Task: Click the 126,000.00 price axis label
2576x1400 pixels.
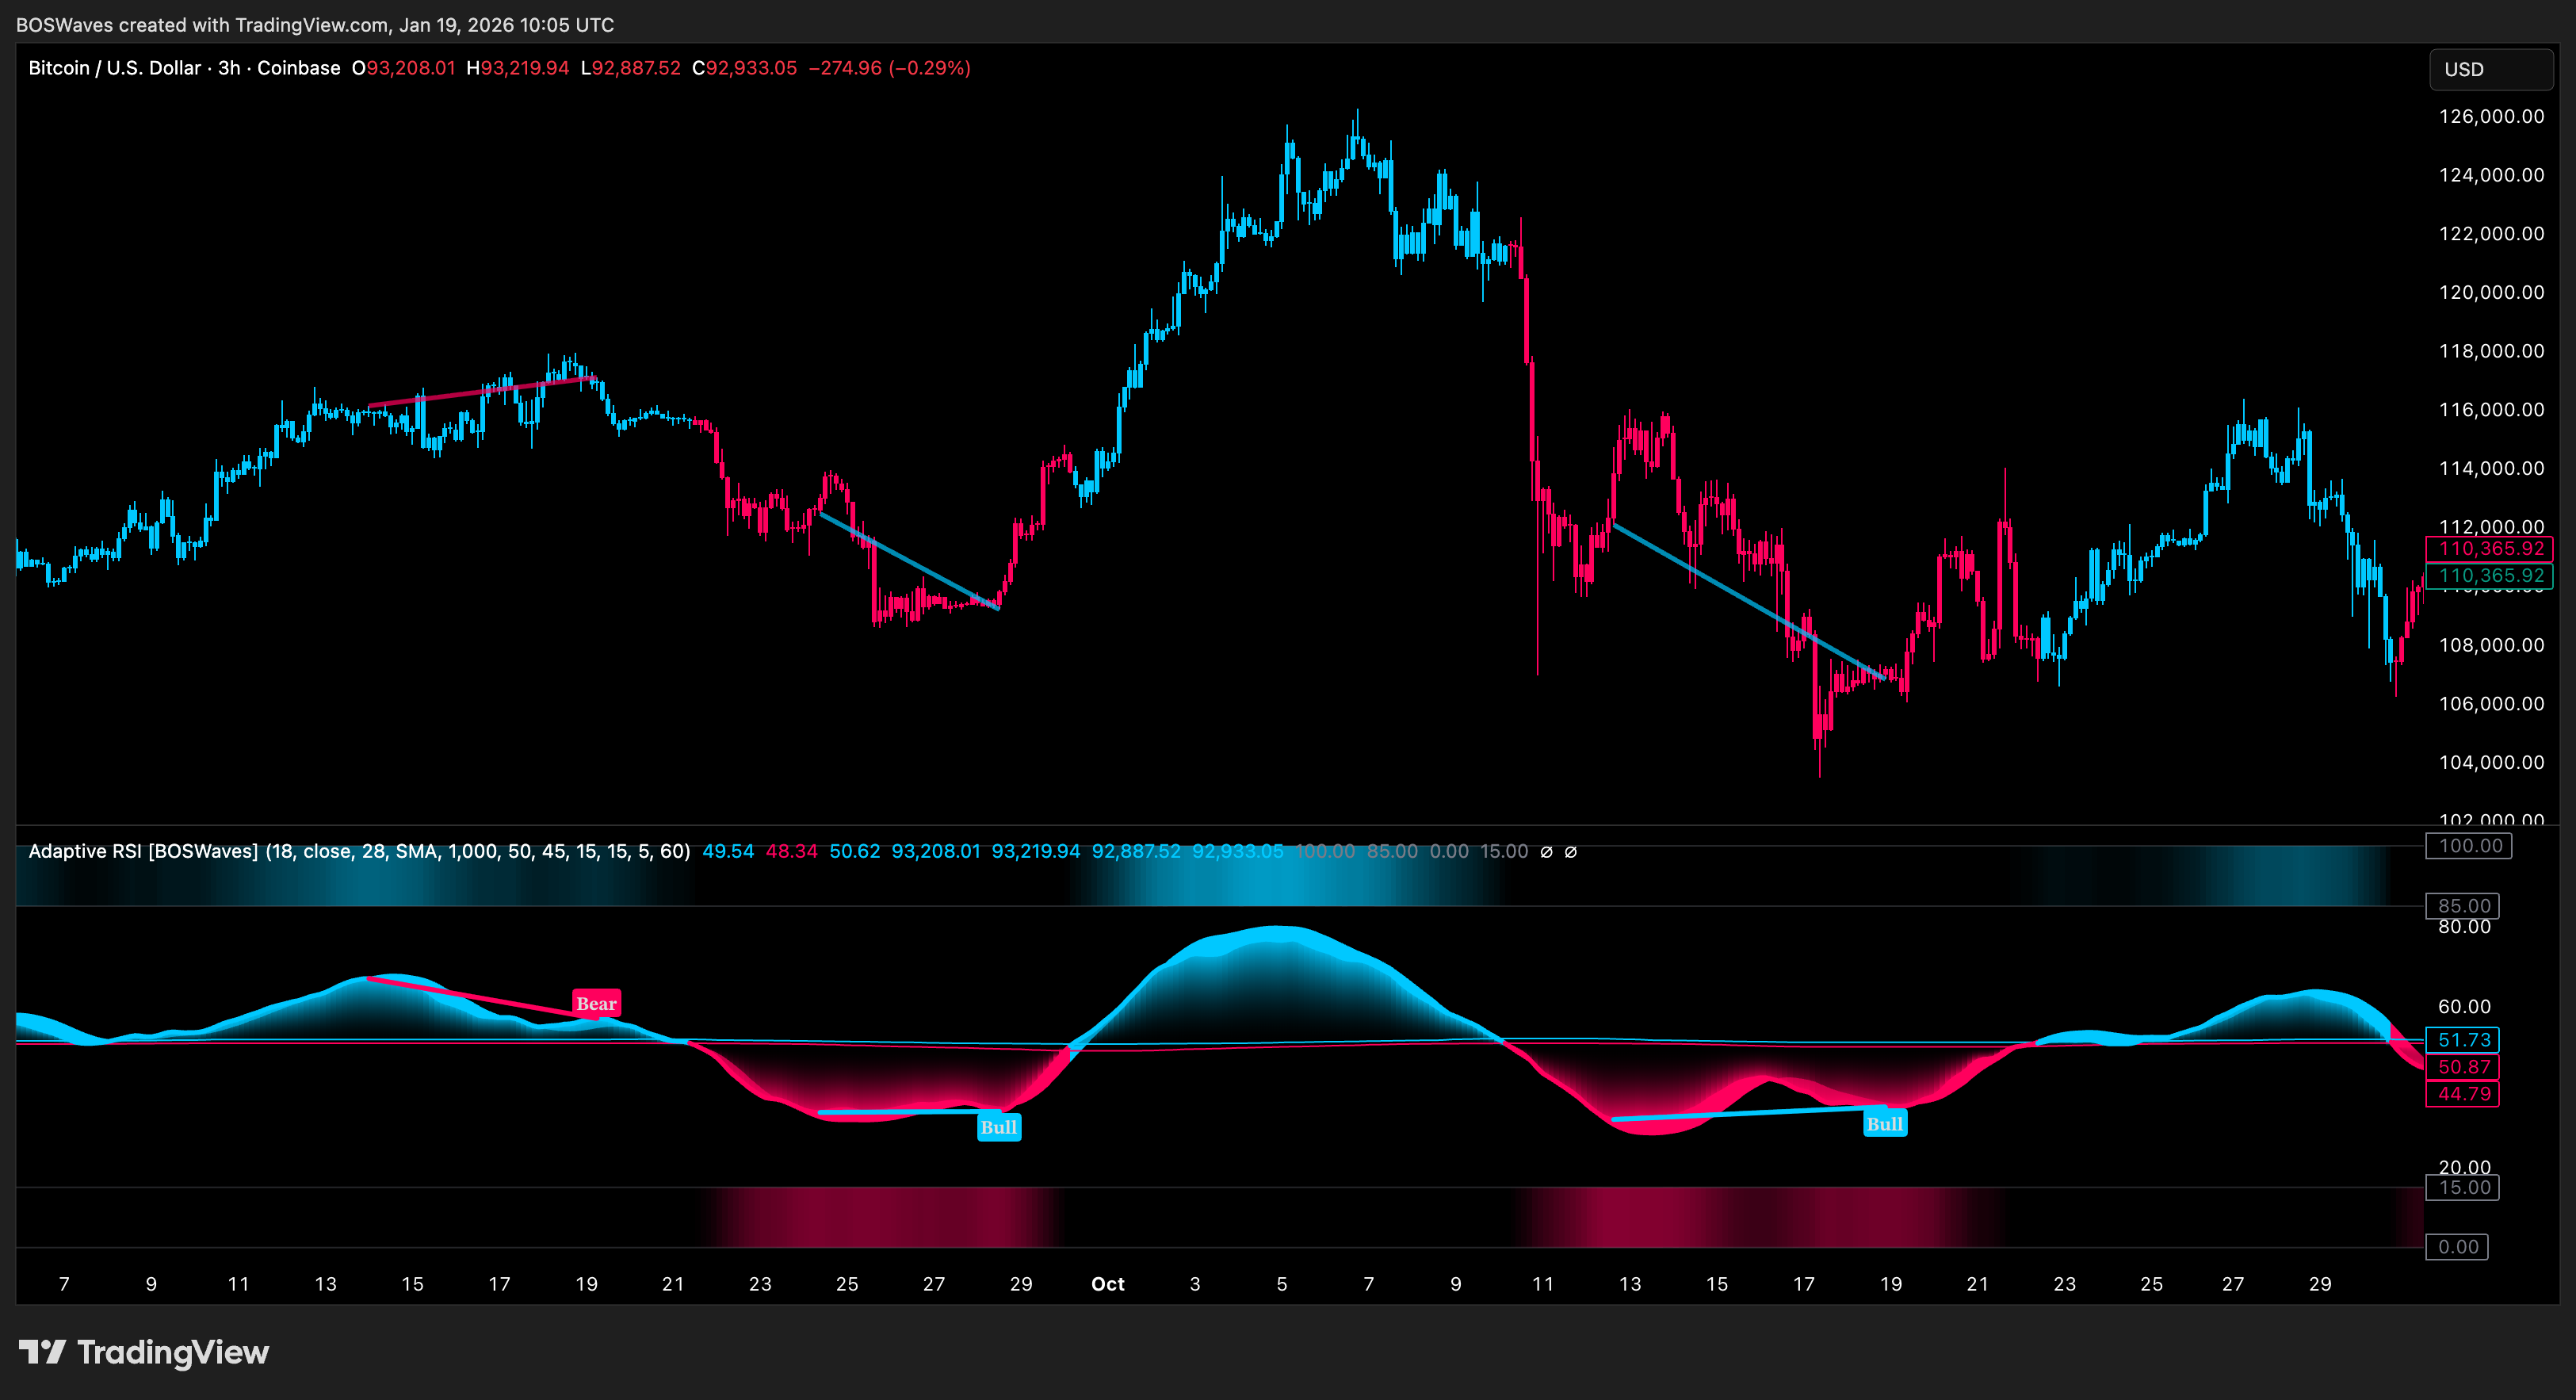Action: 2491,116
